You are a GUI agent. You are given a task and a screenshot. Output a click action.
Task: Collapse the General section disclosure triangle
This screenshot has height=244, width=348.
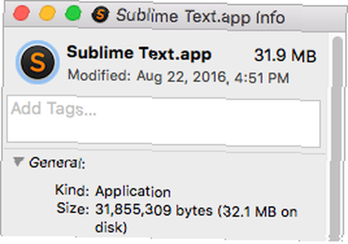tap(18, 162)
